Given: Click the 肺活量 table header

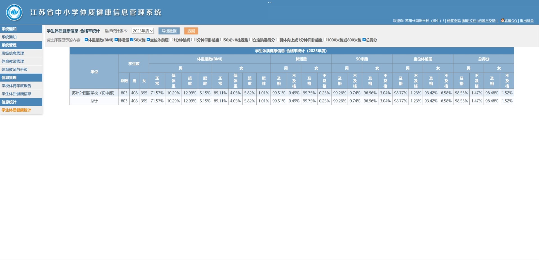Looking at the screenshot, I should click(x=301, y=59).
